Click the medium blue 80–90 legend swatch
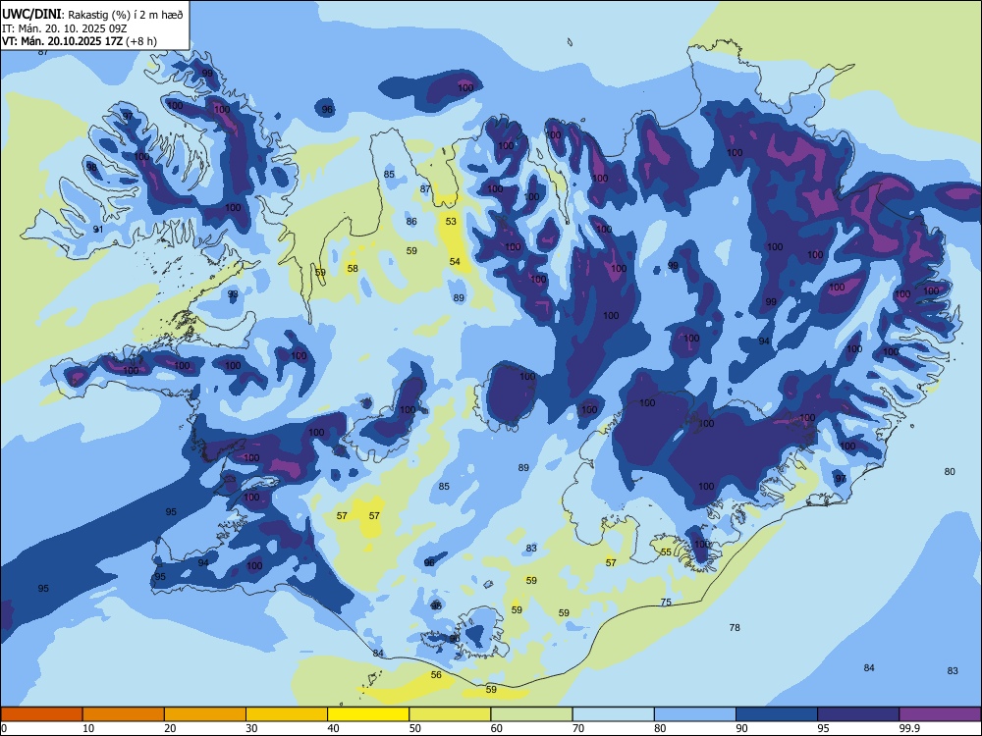This screenshot has width=982, height=736. point(695,714)
